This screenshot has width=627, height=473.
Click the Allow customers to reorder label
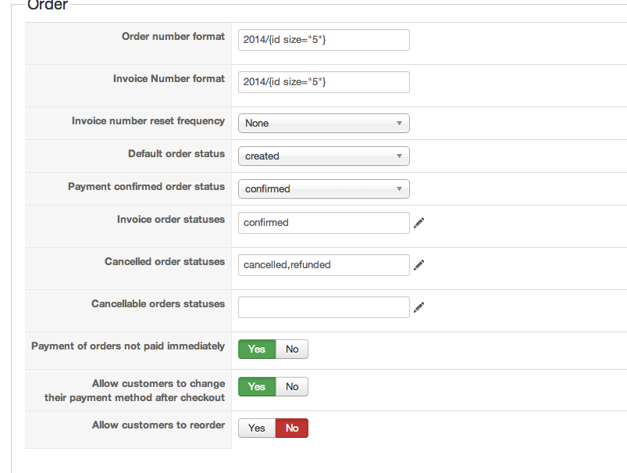coord(159,425)
